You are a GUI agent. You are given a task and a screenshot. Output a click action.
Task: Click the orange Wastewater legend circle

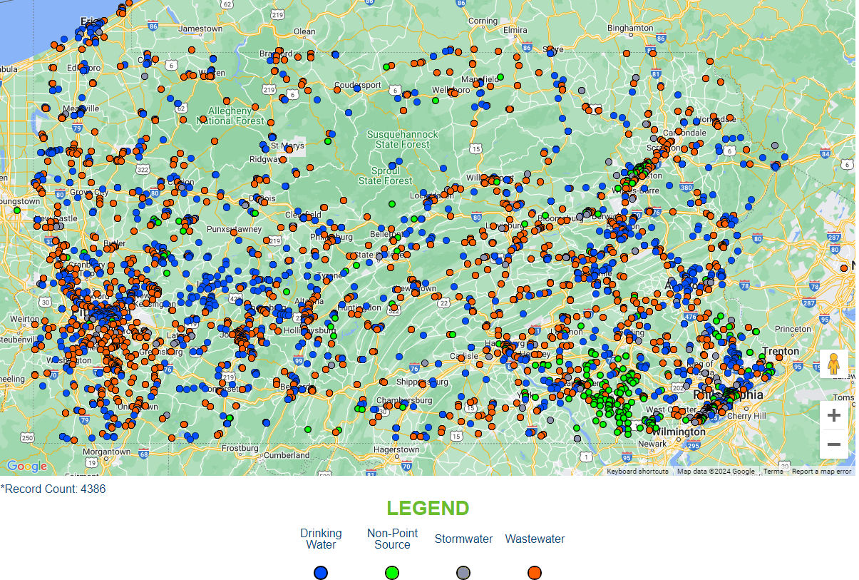[535, 572]
